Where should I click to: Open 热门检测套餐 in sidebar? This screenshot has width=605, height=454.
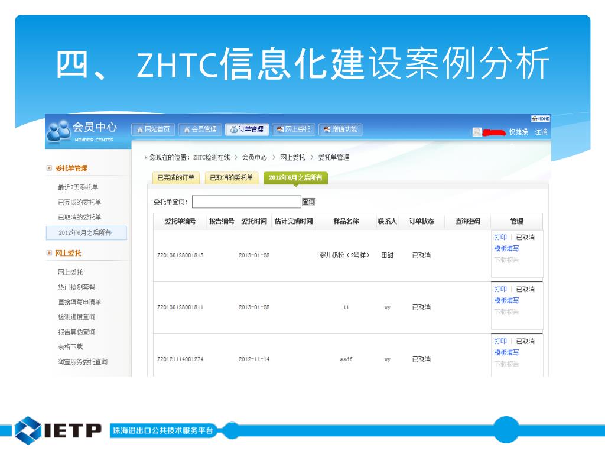coord(76,287)
